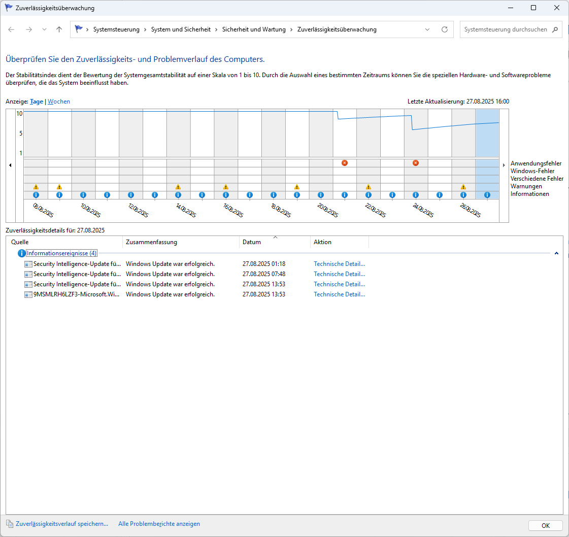The image size is (569, 537).
Task: Click the information icon for 10.08.2025
Action: pos(83,195)
